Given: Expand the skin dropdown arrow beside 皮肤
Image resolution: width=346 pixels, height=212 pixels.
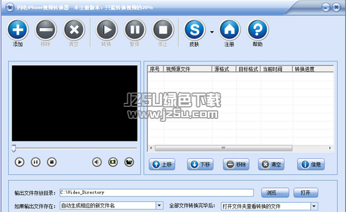Looking at the screenshot, I should [212, 32].
